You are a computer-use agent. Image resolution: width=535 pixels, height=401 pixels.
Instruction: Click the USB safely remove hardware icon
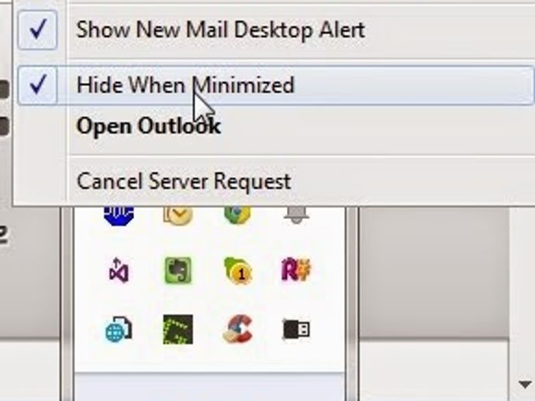(x=296, y=329)
